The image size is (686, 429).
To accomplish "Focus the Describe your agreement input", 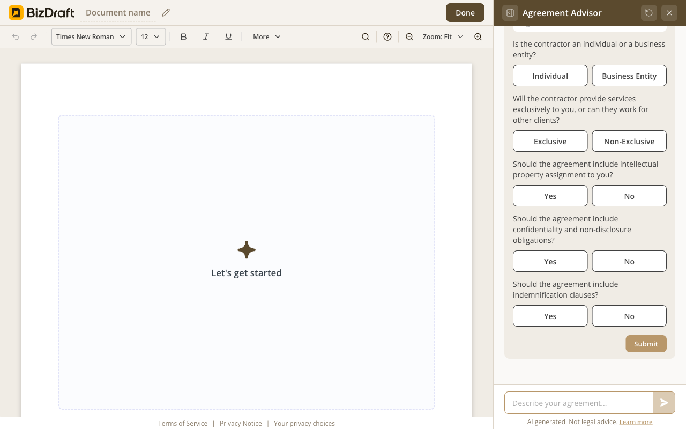I will (579, 403).
